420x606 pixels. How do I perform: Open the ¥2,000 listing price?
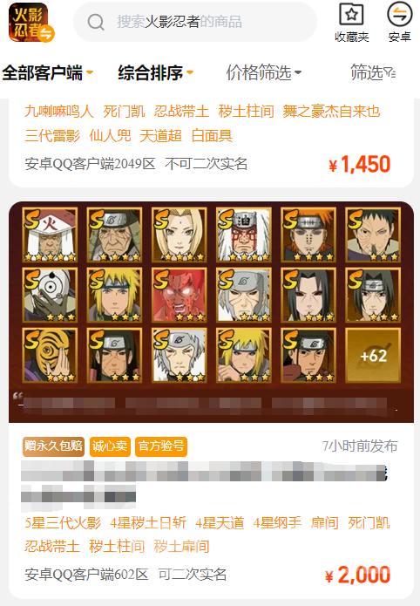click(358, 575)
